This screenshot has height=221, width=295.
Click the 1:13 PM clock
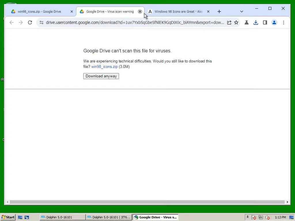click(x=280, y=218)
